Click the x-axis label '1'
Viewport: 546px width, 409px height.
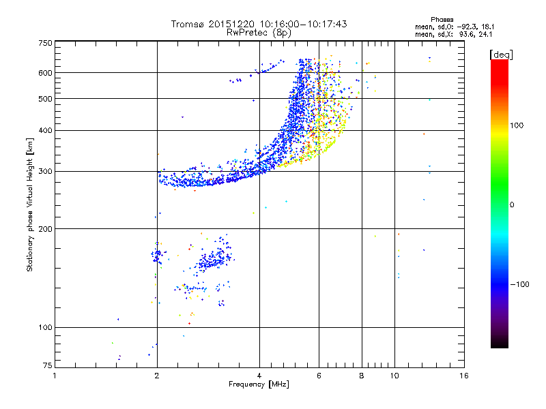tap(55, 376)
